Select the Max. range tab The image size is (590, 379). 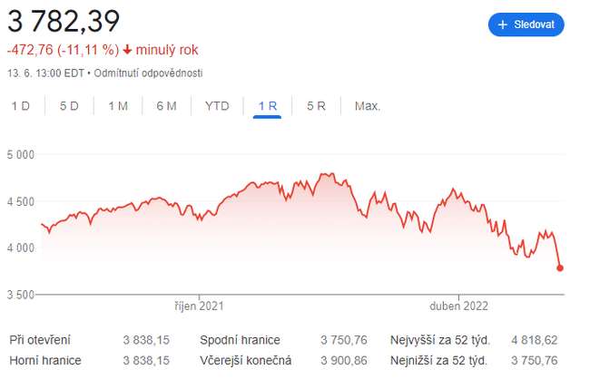(x=368, y=106)
